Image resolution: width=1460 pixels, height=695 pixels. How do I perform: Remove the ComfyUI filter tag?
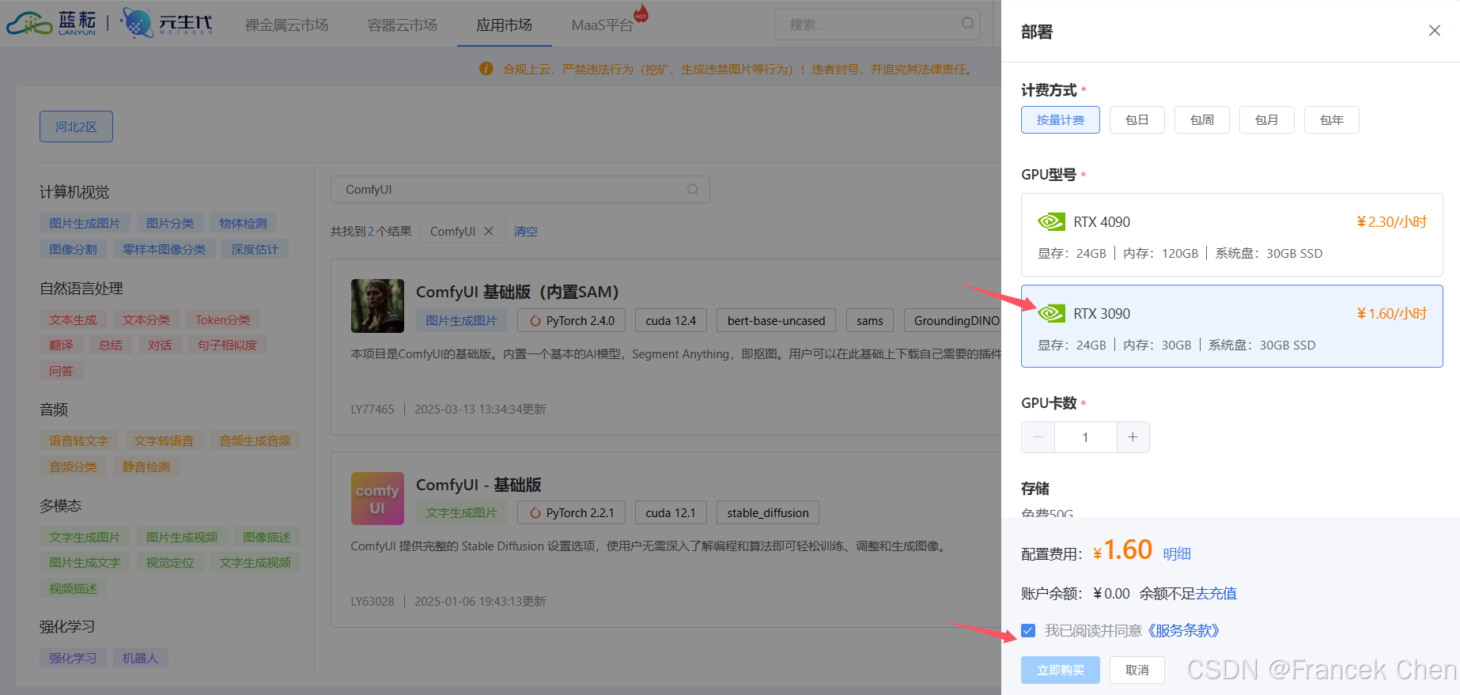click(x=489, y=231)
